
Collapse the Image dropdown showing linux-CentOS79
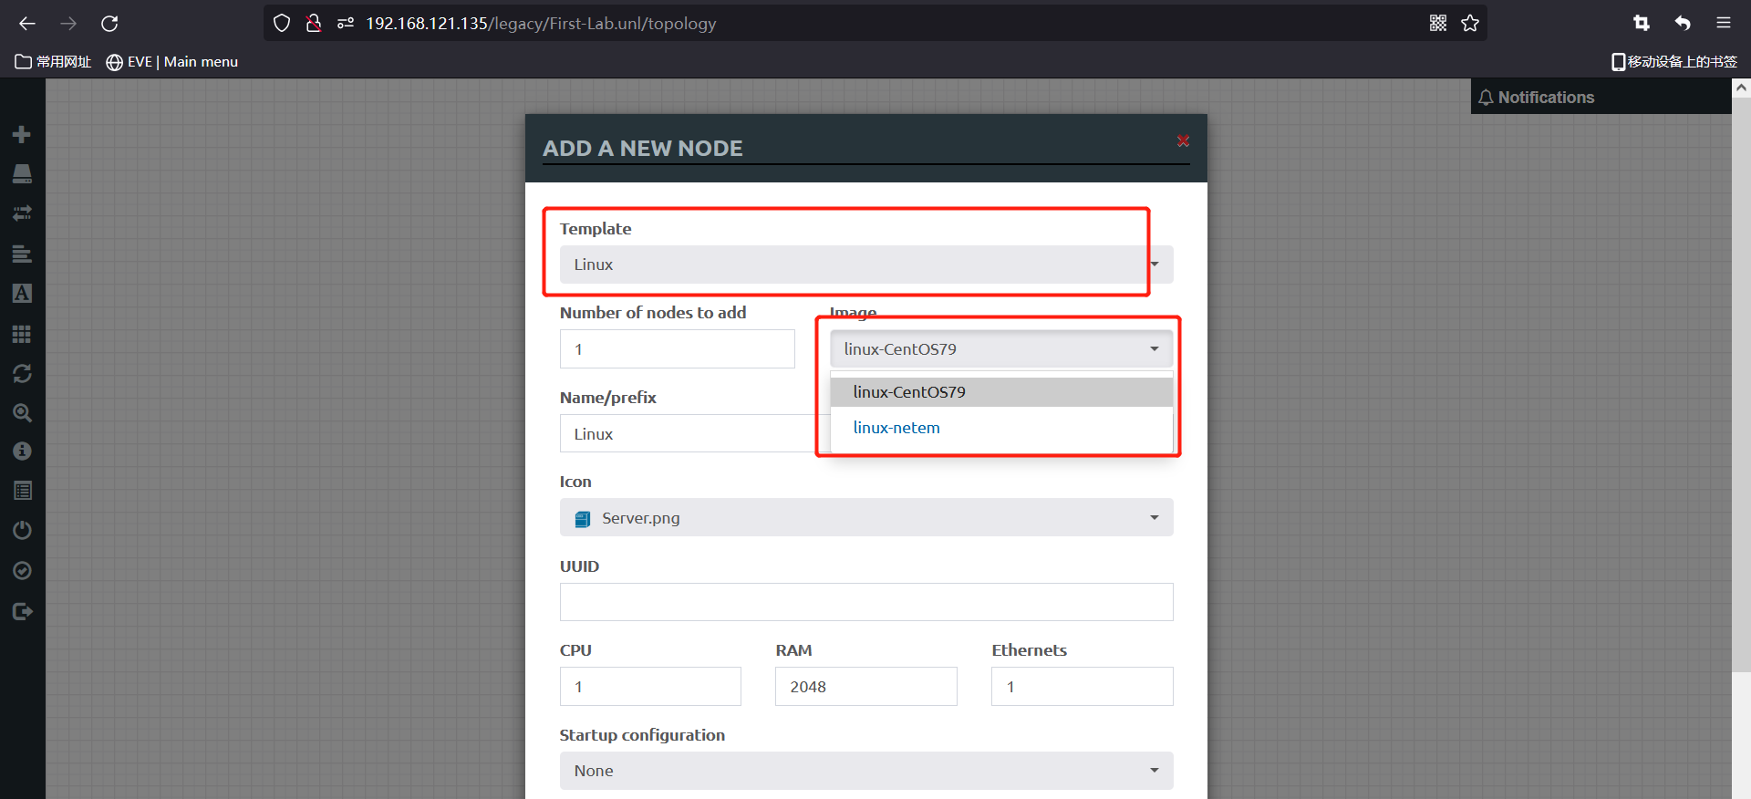[1000, 349]
